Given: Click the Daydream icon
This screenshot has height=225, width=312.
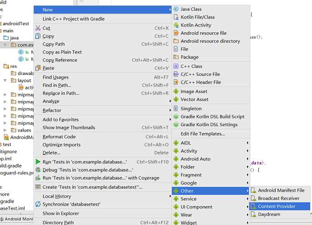Looking at the screenshot, I should (x=253, y=214).
